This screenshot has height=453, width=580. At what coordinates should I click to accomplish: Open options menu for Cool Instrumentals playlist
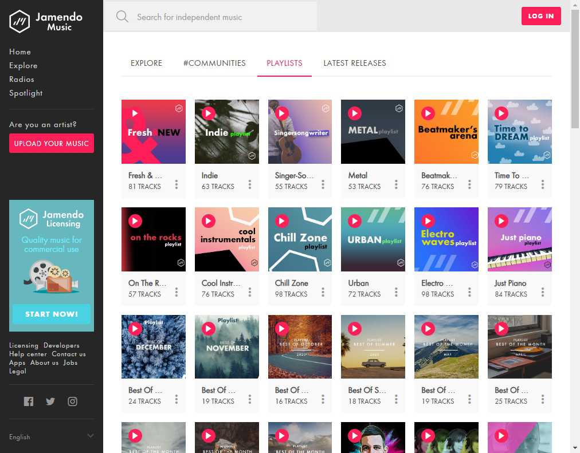250,292
